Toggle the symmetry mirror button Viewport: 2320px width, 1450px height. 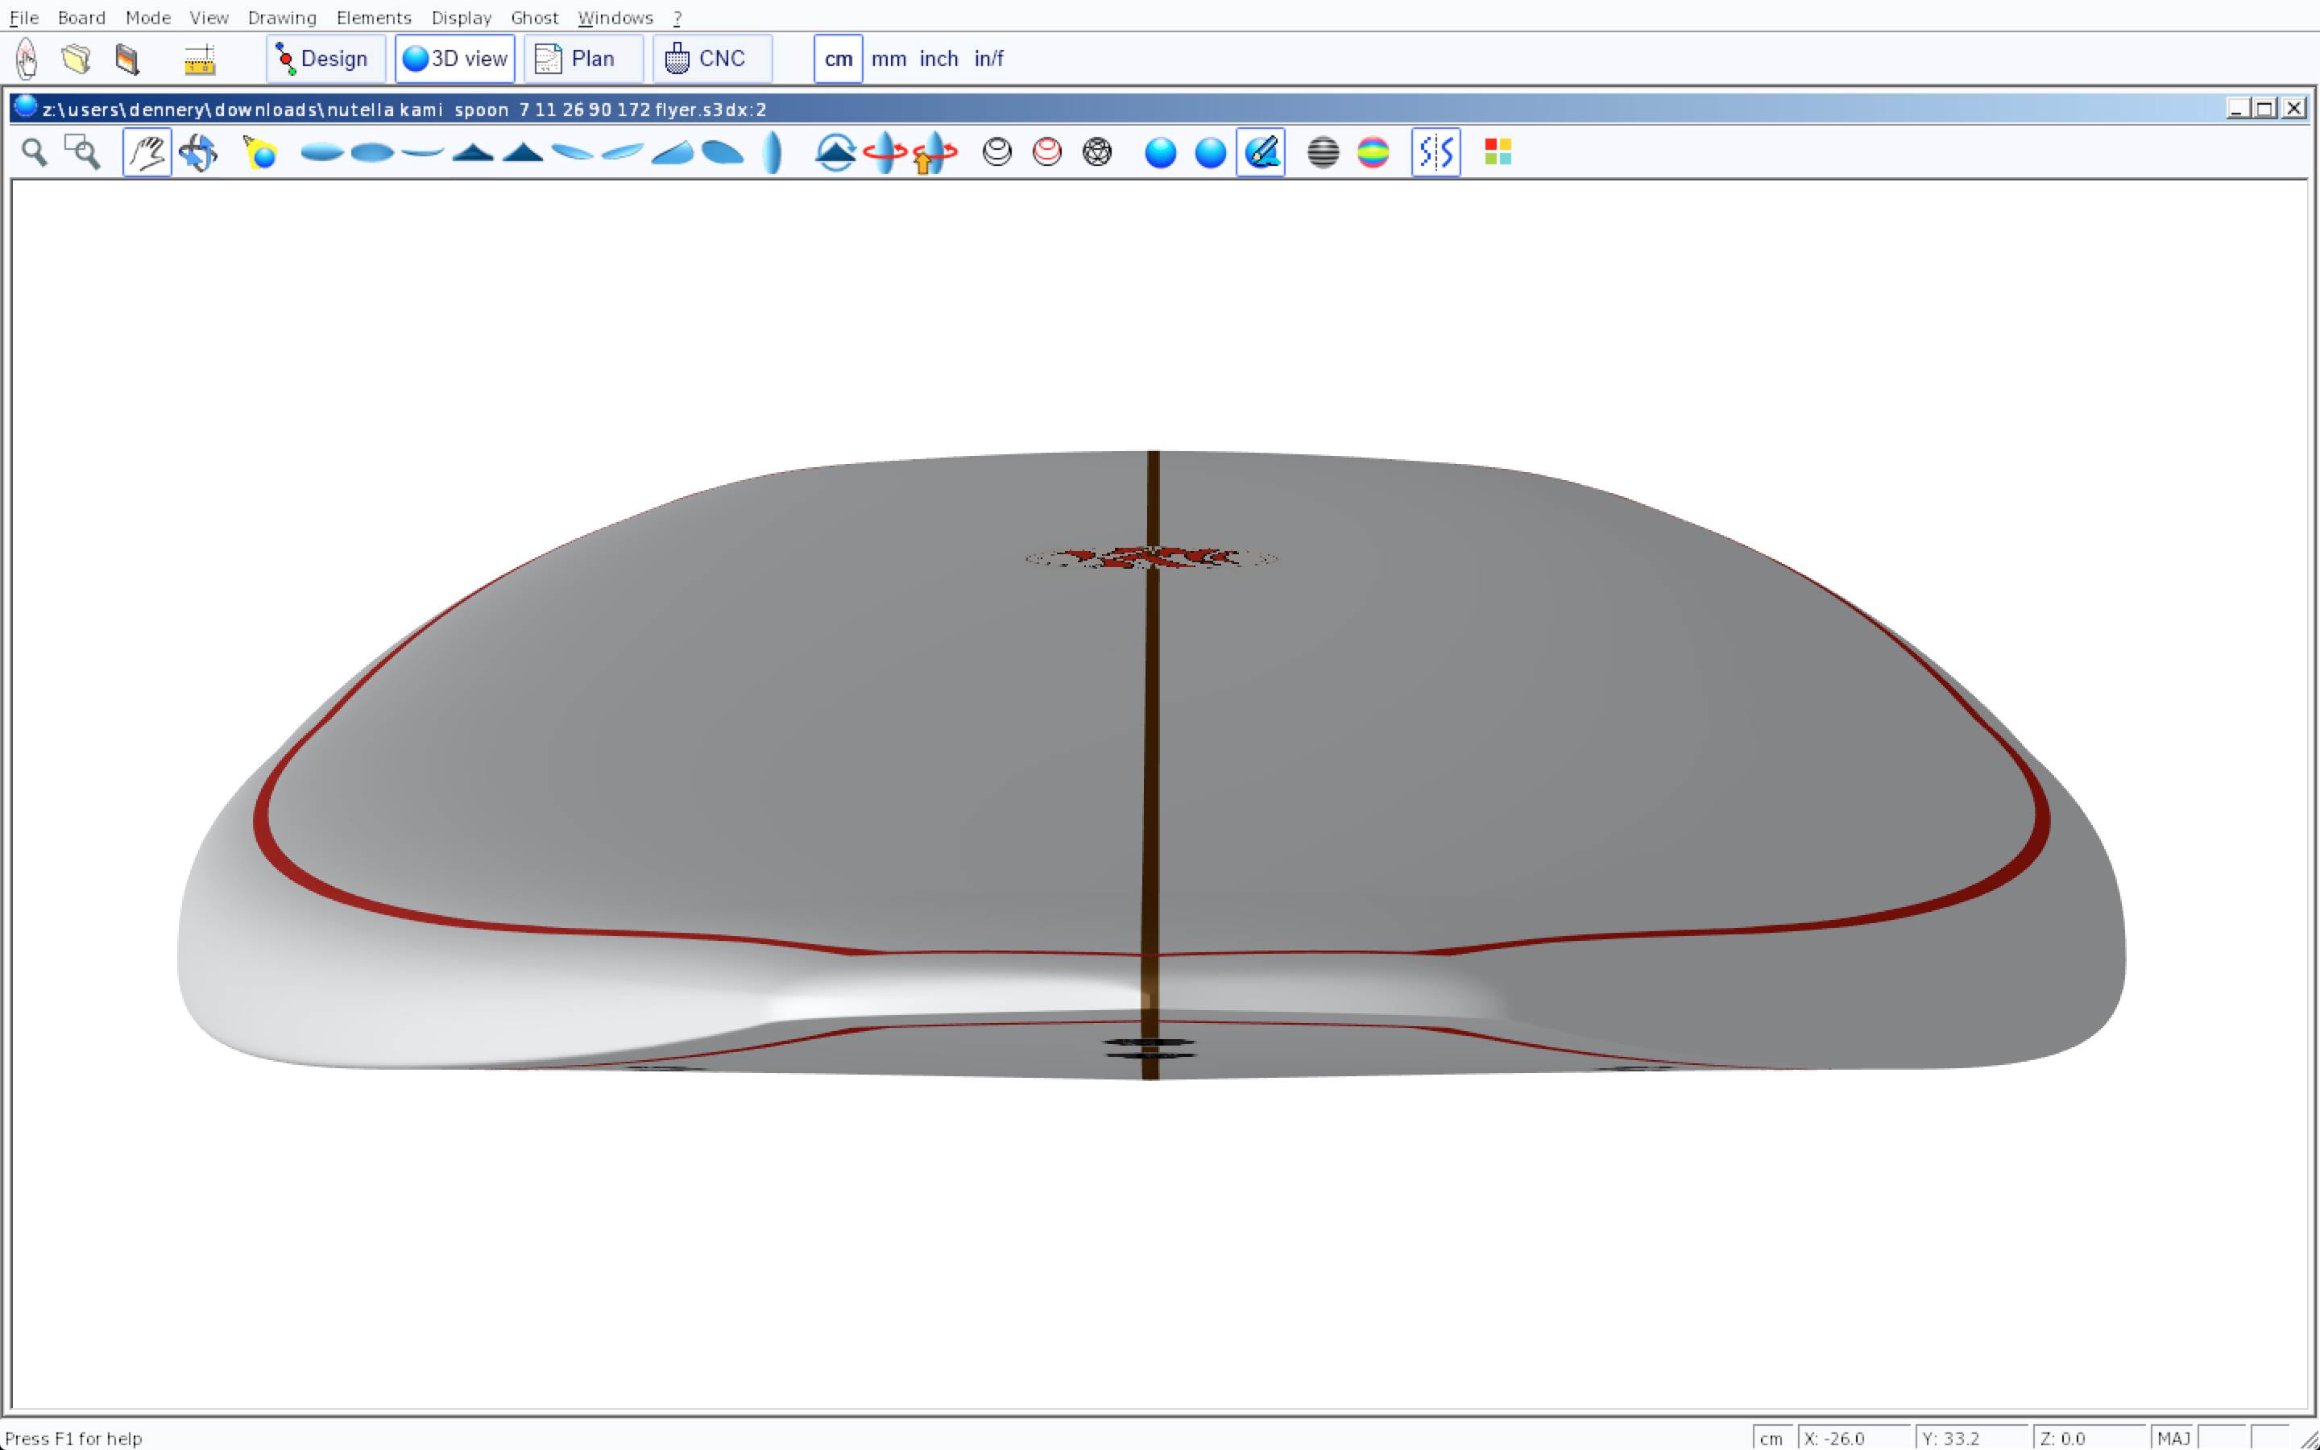click(1435, 152)
